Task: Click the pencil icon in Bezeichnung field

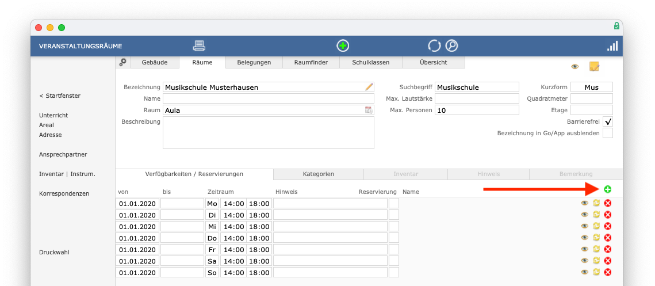Action: click(369, 87)
